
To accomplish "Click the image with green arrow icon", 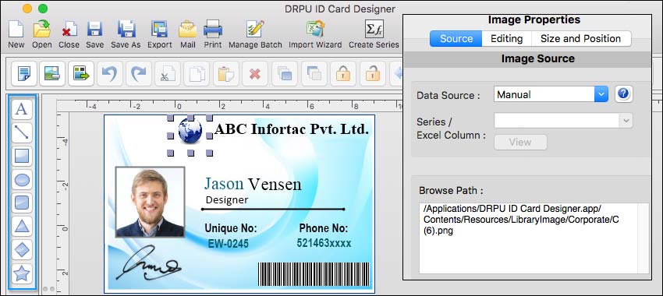I will click(81, 74).
